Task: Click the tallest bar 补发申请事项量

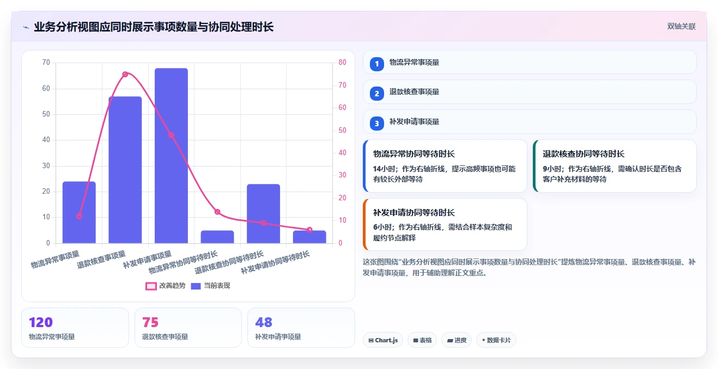Action: 171,156
